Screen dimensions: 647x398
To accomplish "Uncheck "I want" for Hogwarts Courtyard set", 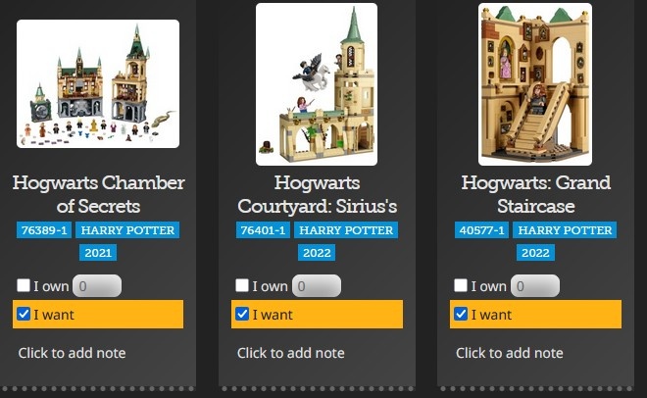I will (x=242, y=314).
